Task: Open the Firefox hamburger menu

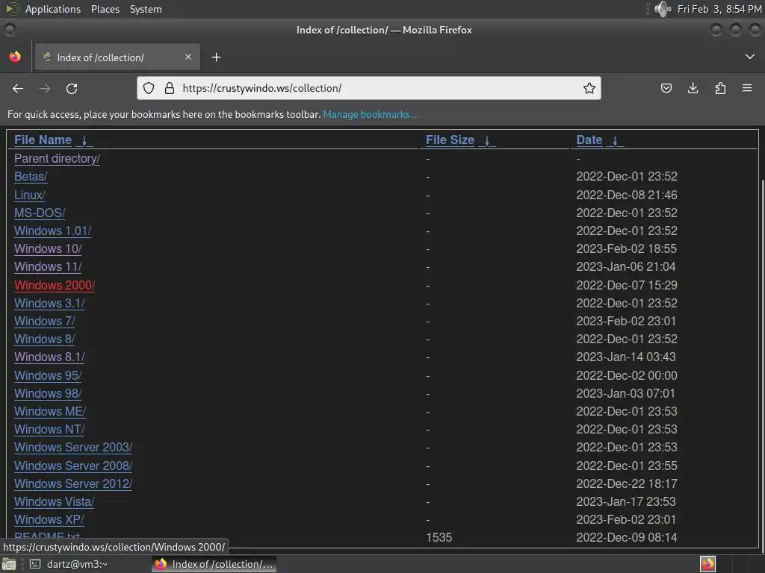Action: click(x=747, y=88)
